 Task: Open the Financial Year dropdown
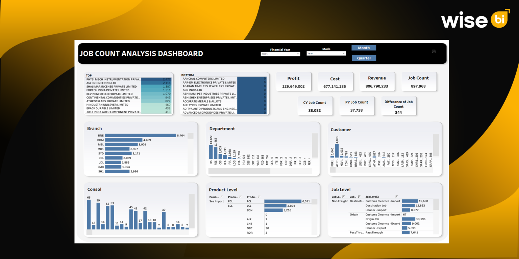280,54
